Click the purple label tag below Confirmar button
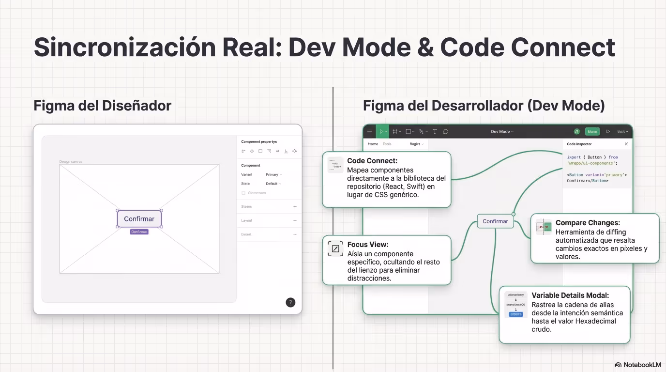This screenshot has height=372, width=666. click(x=139, y=232)
